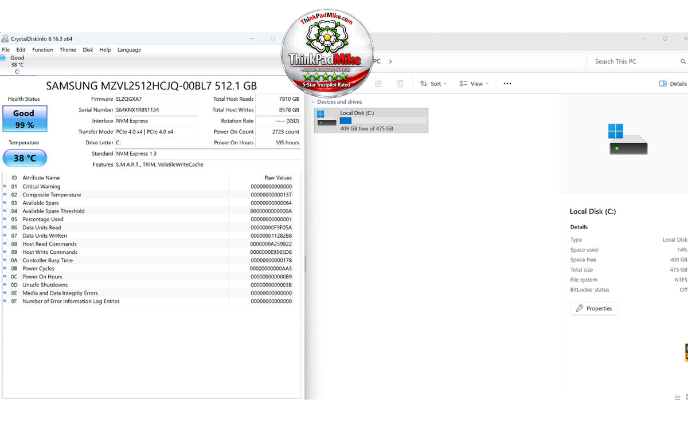Click the Local Disk (C:) usage bar
688x432 pixels.
click(x=383, y=121)
